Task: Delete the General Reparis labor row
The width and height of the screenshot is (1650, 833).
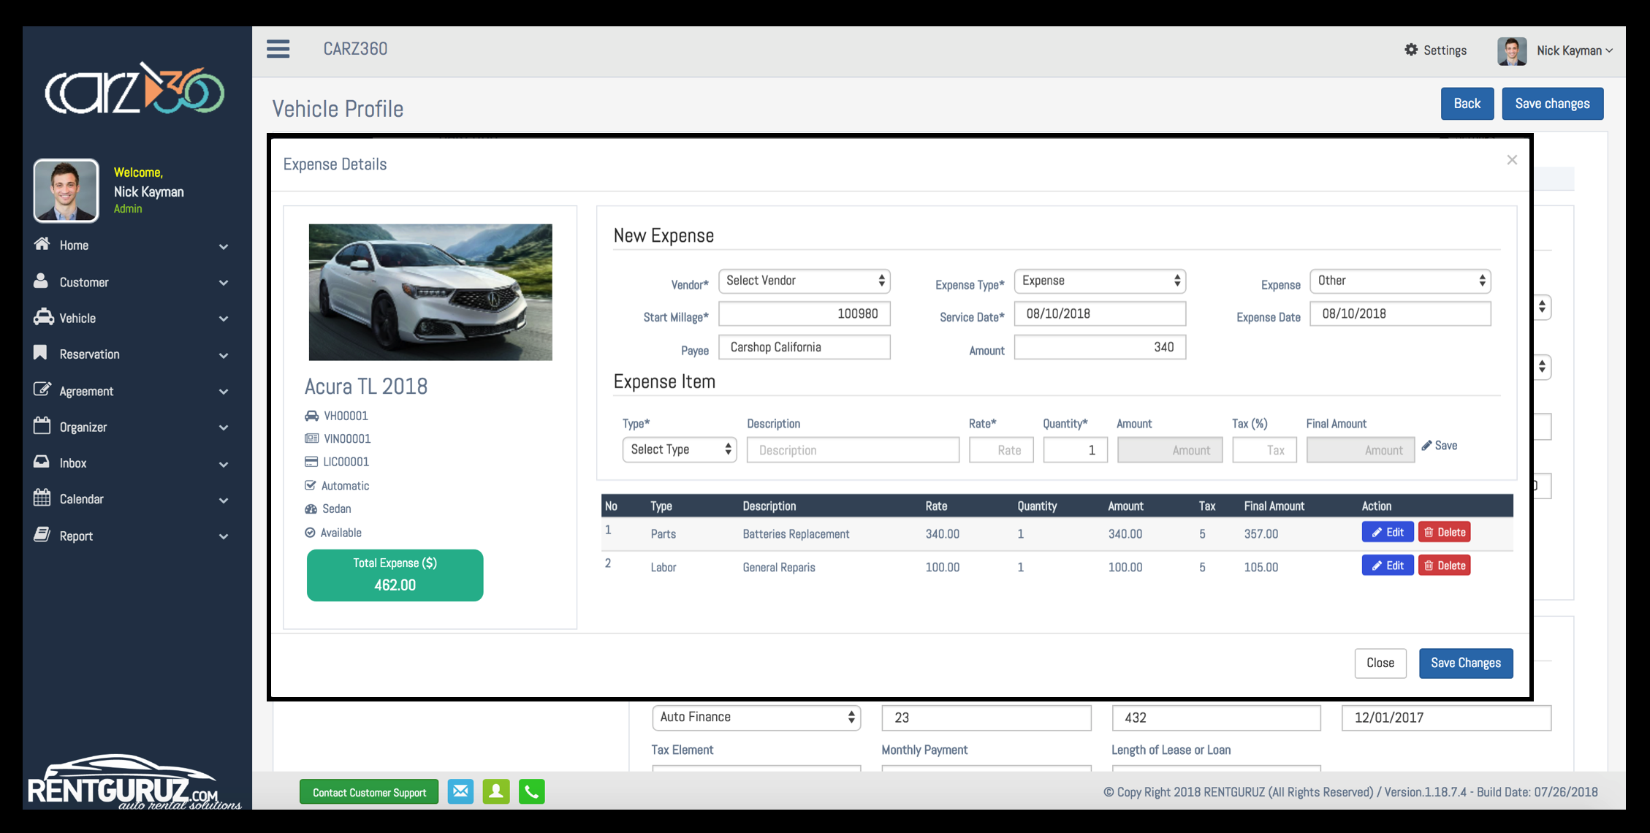Action: (x=1444, y=566)
